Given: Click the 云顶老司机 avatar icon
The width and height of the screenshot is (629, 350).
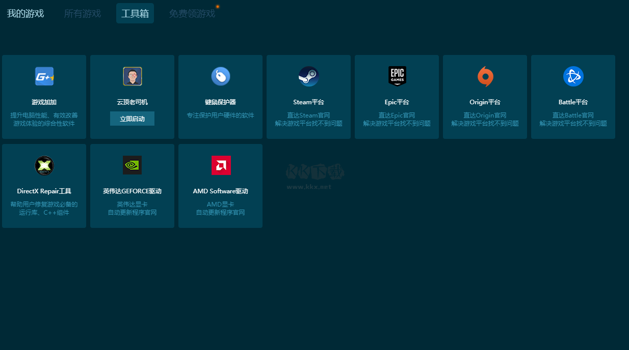Looking at the screenshot, I should pos(133,76).
